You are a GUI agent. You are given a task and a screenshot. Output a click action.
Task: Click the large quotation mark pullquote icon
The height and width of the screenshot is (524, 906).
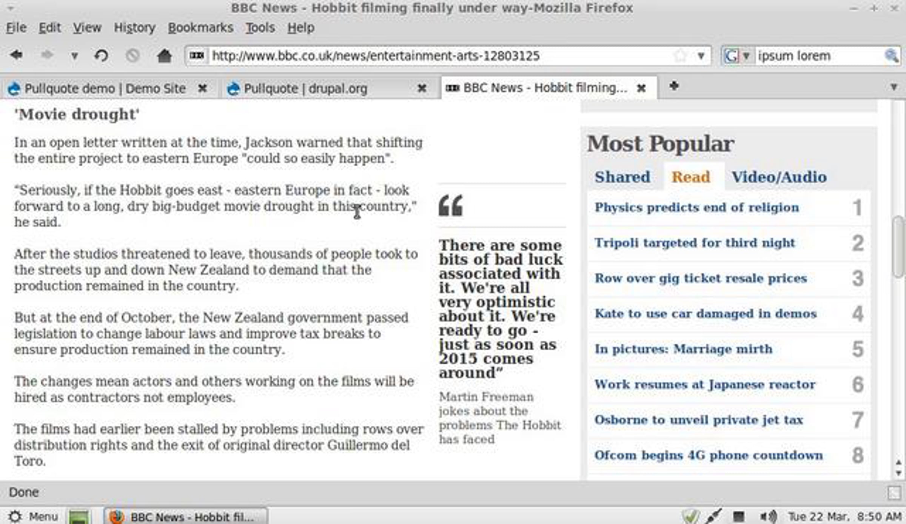click(x=450, y=205)
